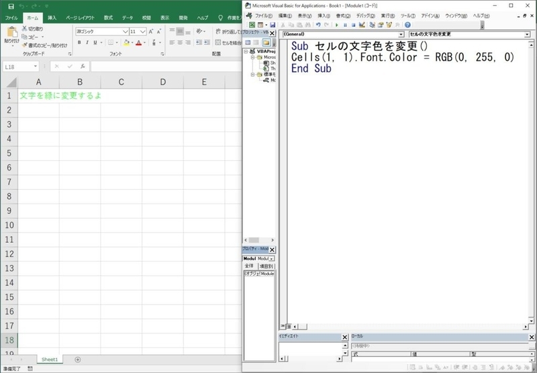Click View Microsoft Excel icon in VBA toolbar
This screenshot has width=537, height=373.
[252, 25]
